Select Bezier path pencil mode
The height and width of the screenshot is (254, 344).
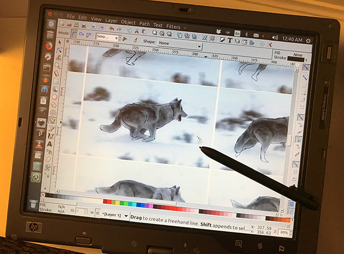(74, 34)
